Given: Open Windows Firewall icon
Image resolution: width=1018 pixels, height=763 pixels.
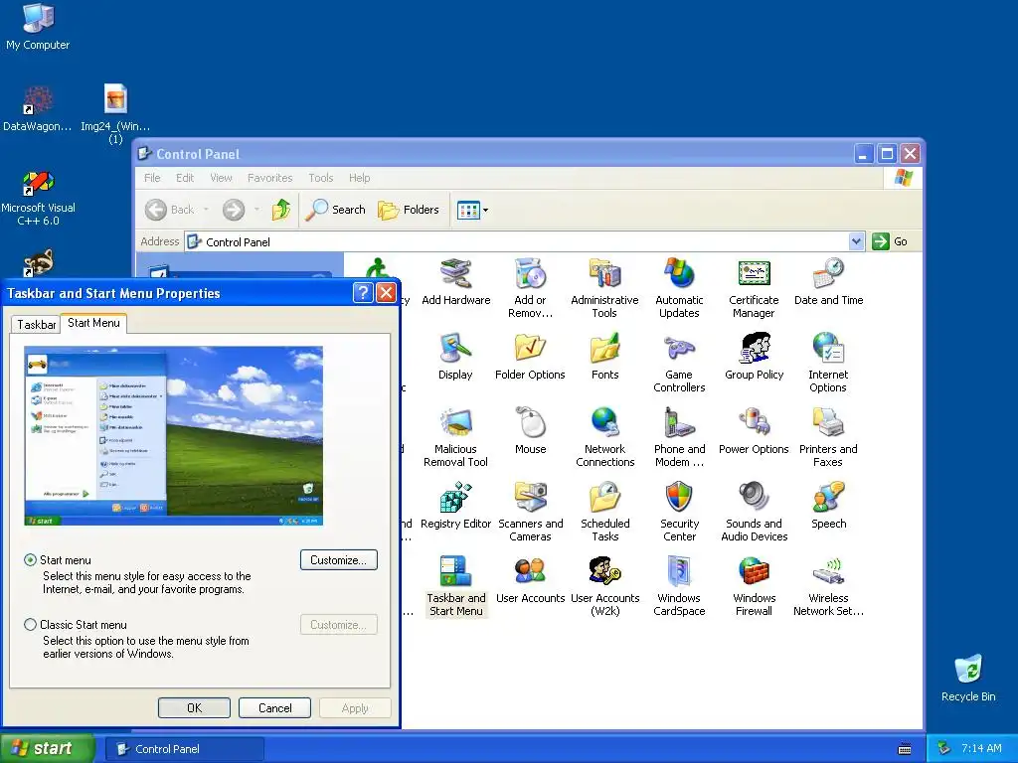Looking at the screenshot, I should (754, 586).
